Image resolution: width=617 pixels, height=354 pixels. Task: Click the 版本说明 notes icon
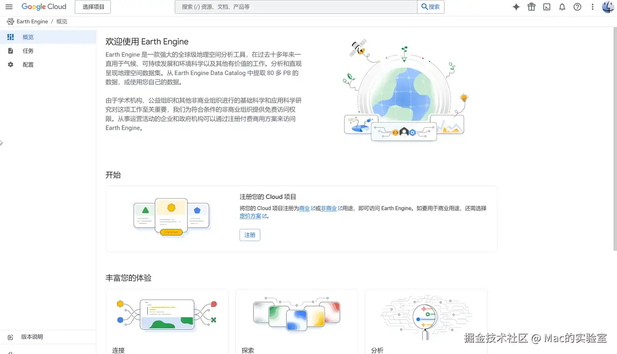click(x=11, y=337)
